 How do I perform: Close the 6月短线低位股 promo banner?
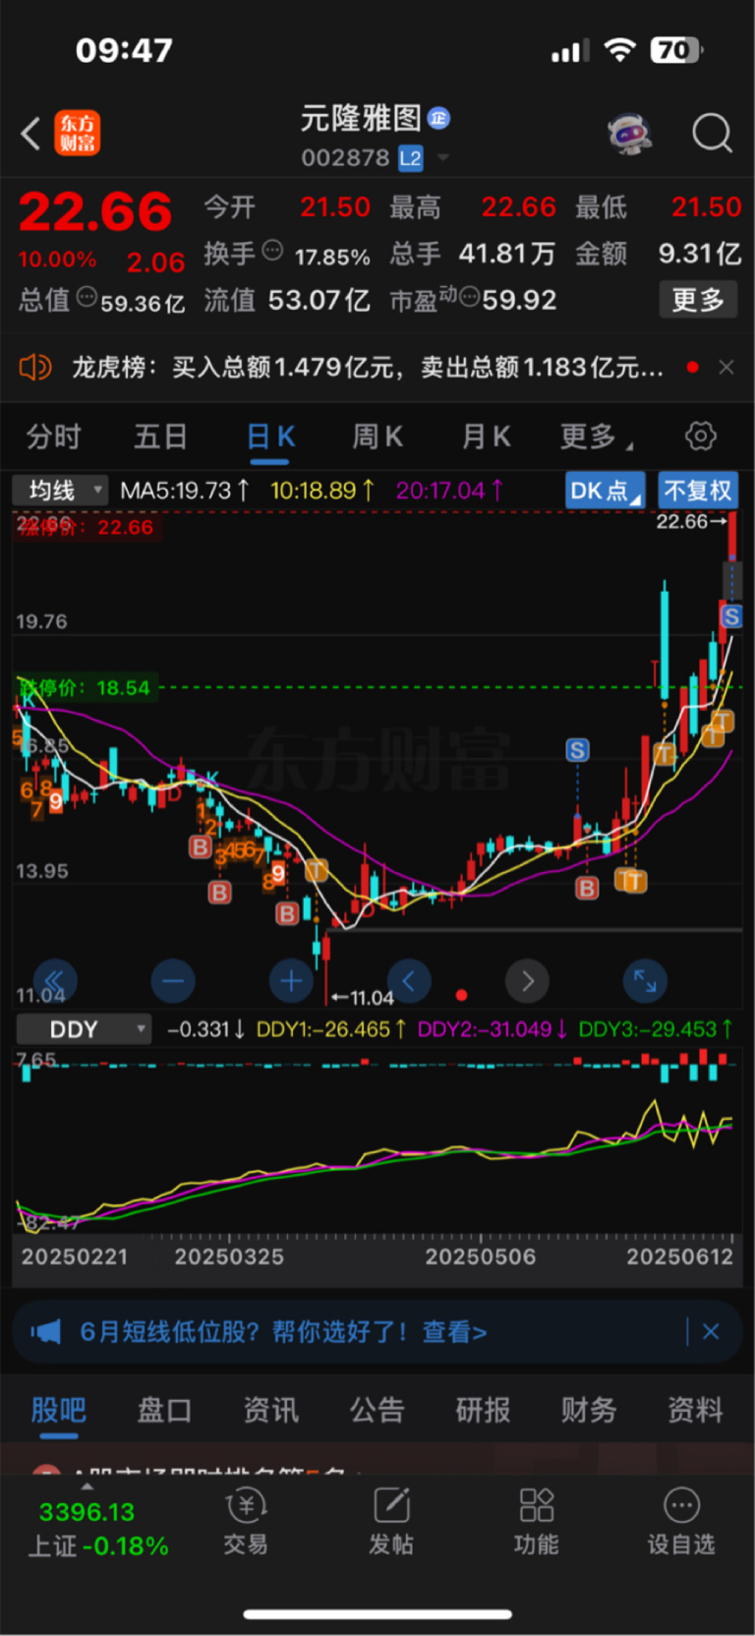[711, 1331]
